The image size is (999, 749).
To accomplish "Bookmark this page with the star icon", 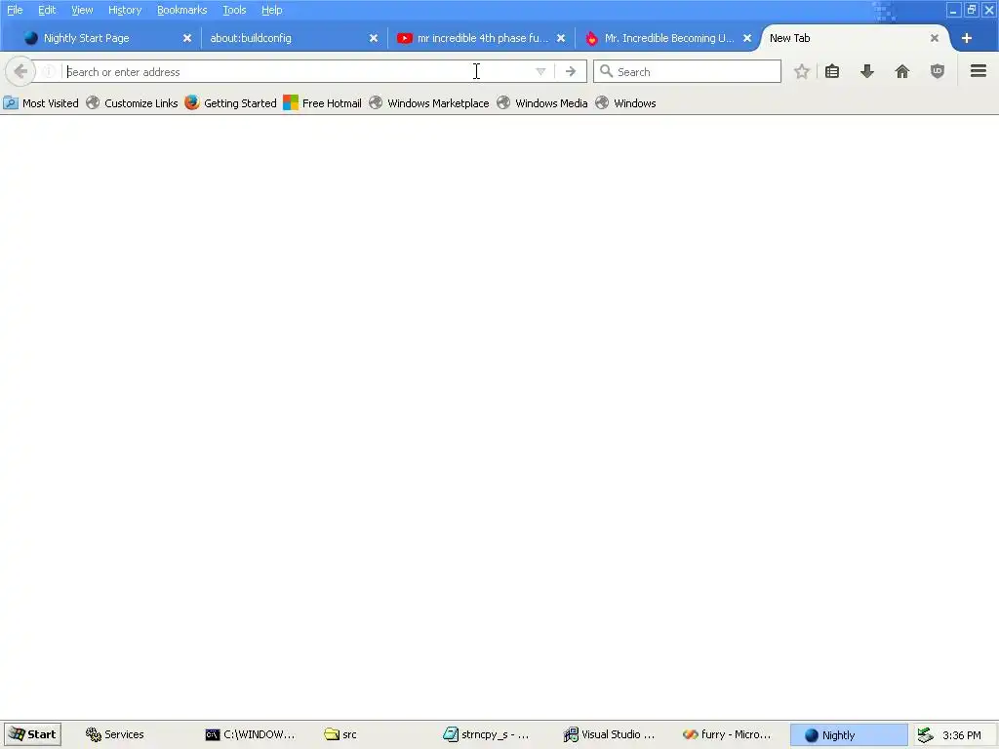I will pyautogui.click(x=802, y=71).
